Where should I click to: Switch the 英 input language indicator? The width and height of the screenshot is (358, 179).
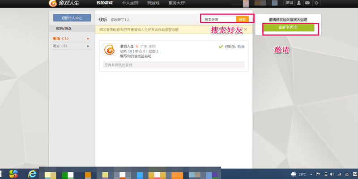point(347,174)
